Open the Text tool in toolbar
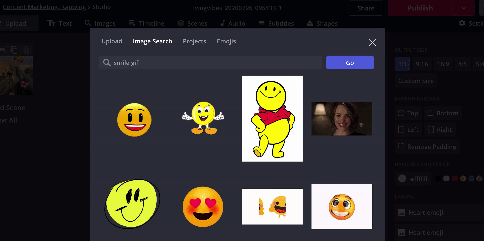Image resolution: width=484 pixels, height=241 pixels. point(59,23)
